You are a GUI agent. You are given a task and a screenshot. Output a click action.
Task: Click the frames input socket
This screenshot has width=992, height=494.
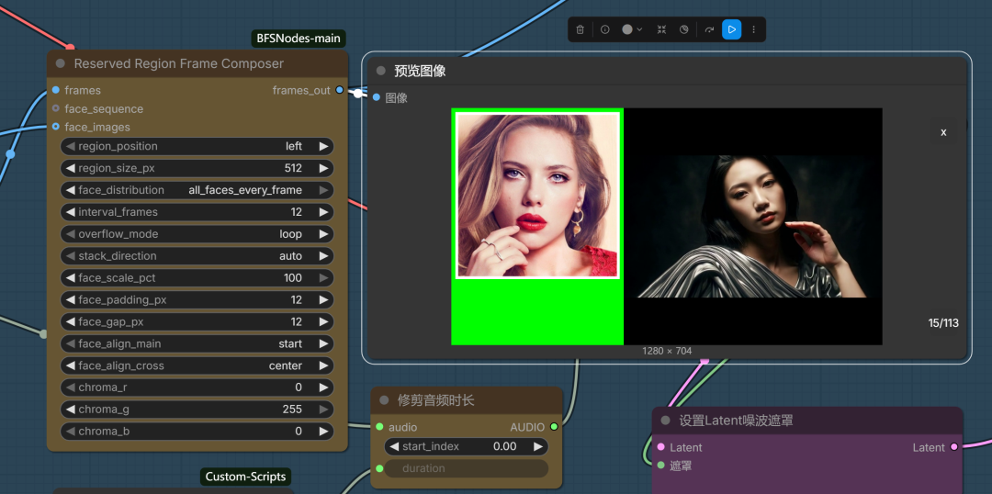(56, 91)
